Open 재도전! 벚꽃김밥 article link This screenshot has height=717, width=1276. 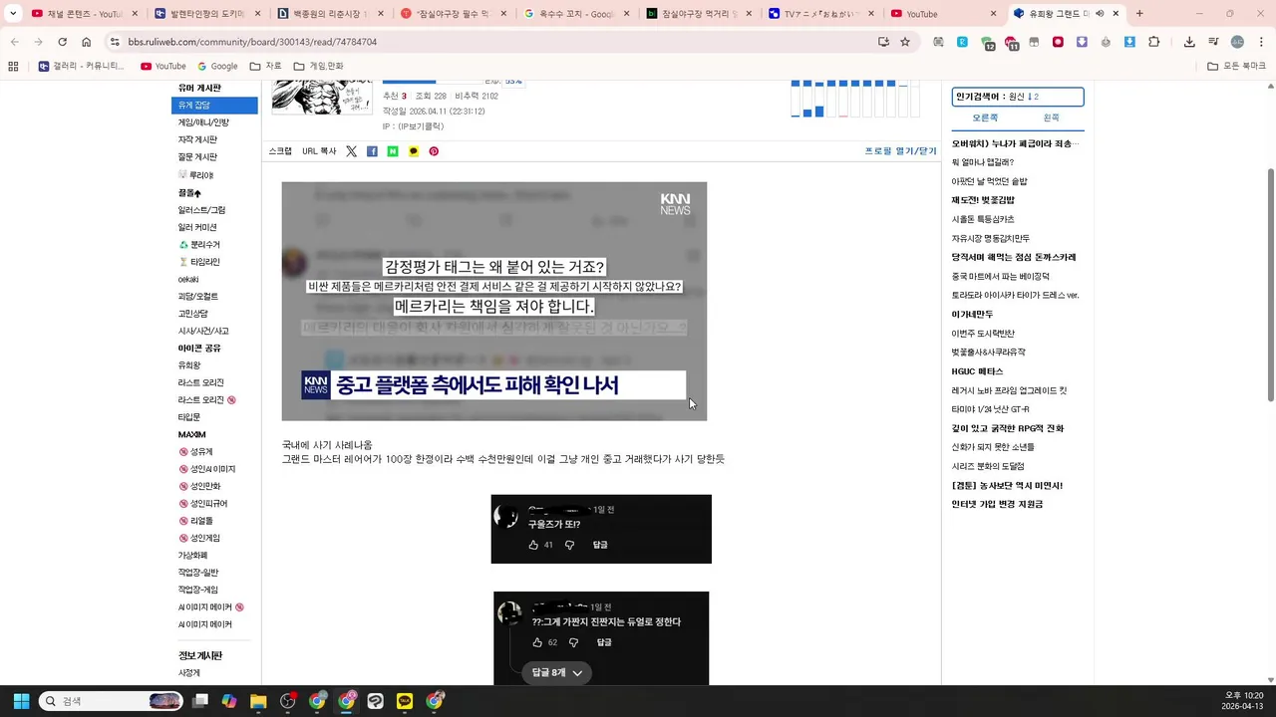coord(983,200)
